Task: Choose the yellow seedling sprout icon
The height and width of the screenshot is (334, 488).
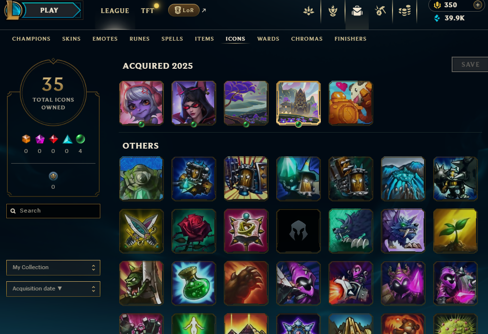Action: (456, 231)
